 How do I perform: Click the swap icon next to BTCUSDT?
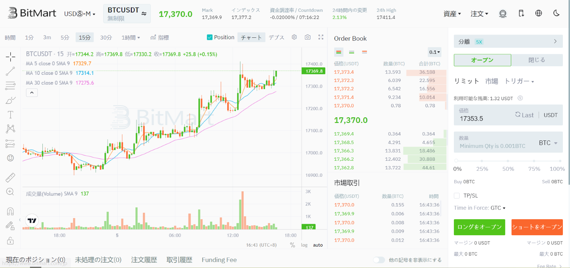(x=144, y=14)
